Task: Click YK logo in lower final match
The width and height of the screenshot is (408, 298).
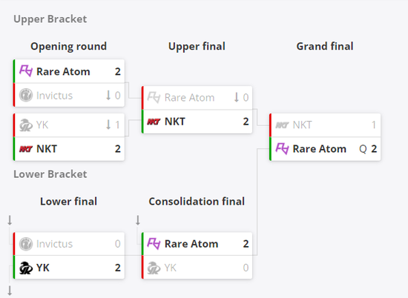Action: pos(26,268)
